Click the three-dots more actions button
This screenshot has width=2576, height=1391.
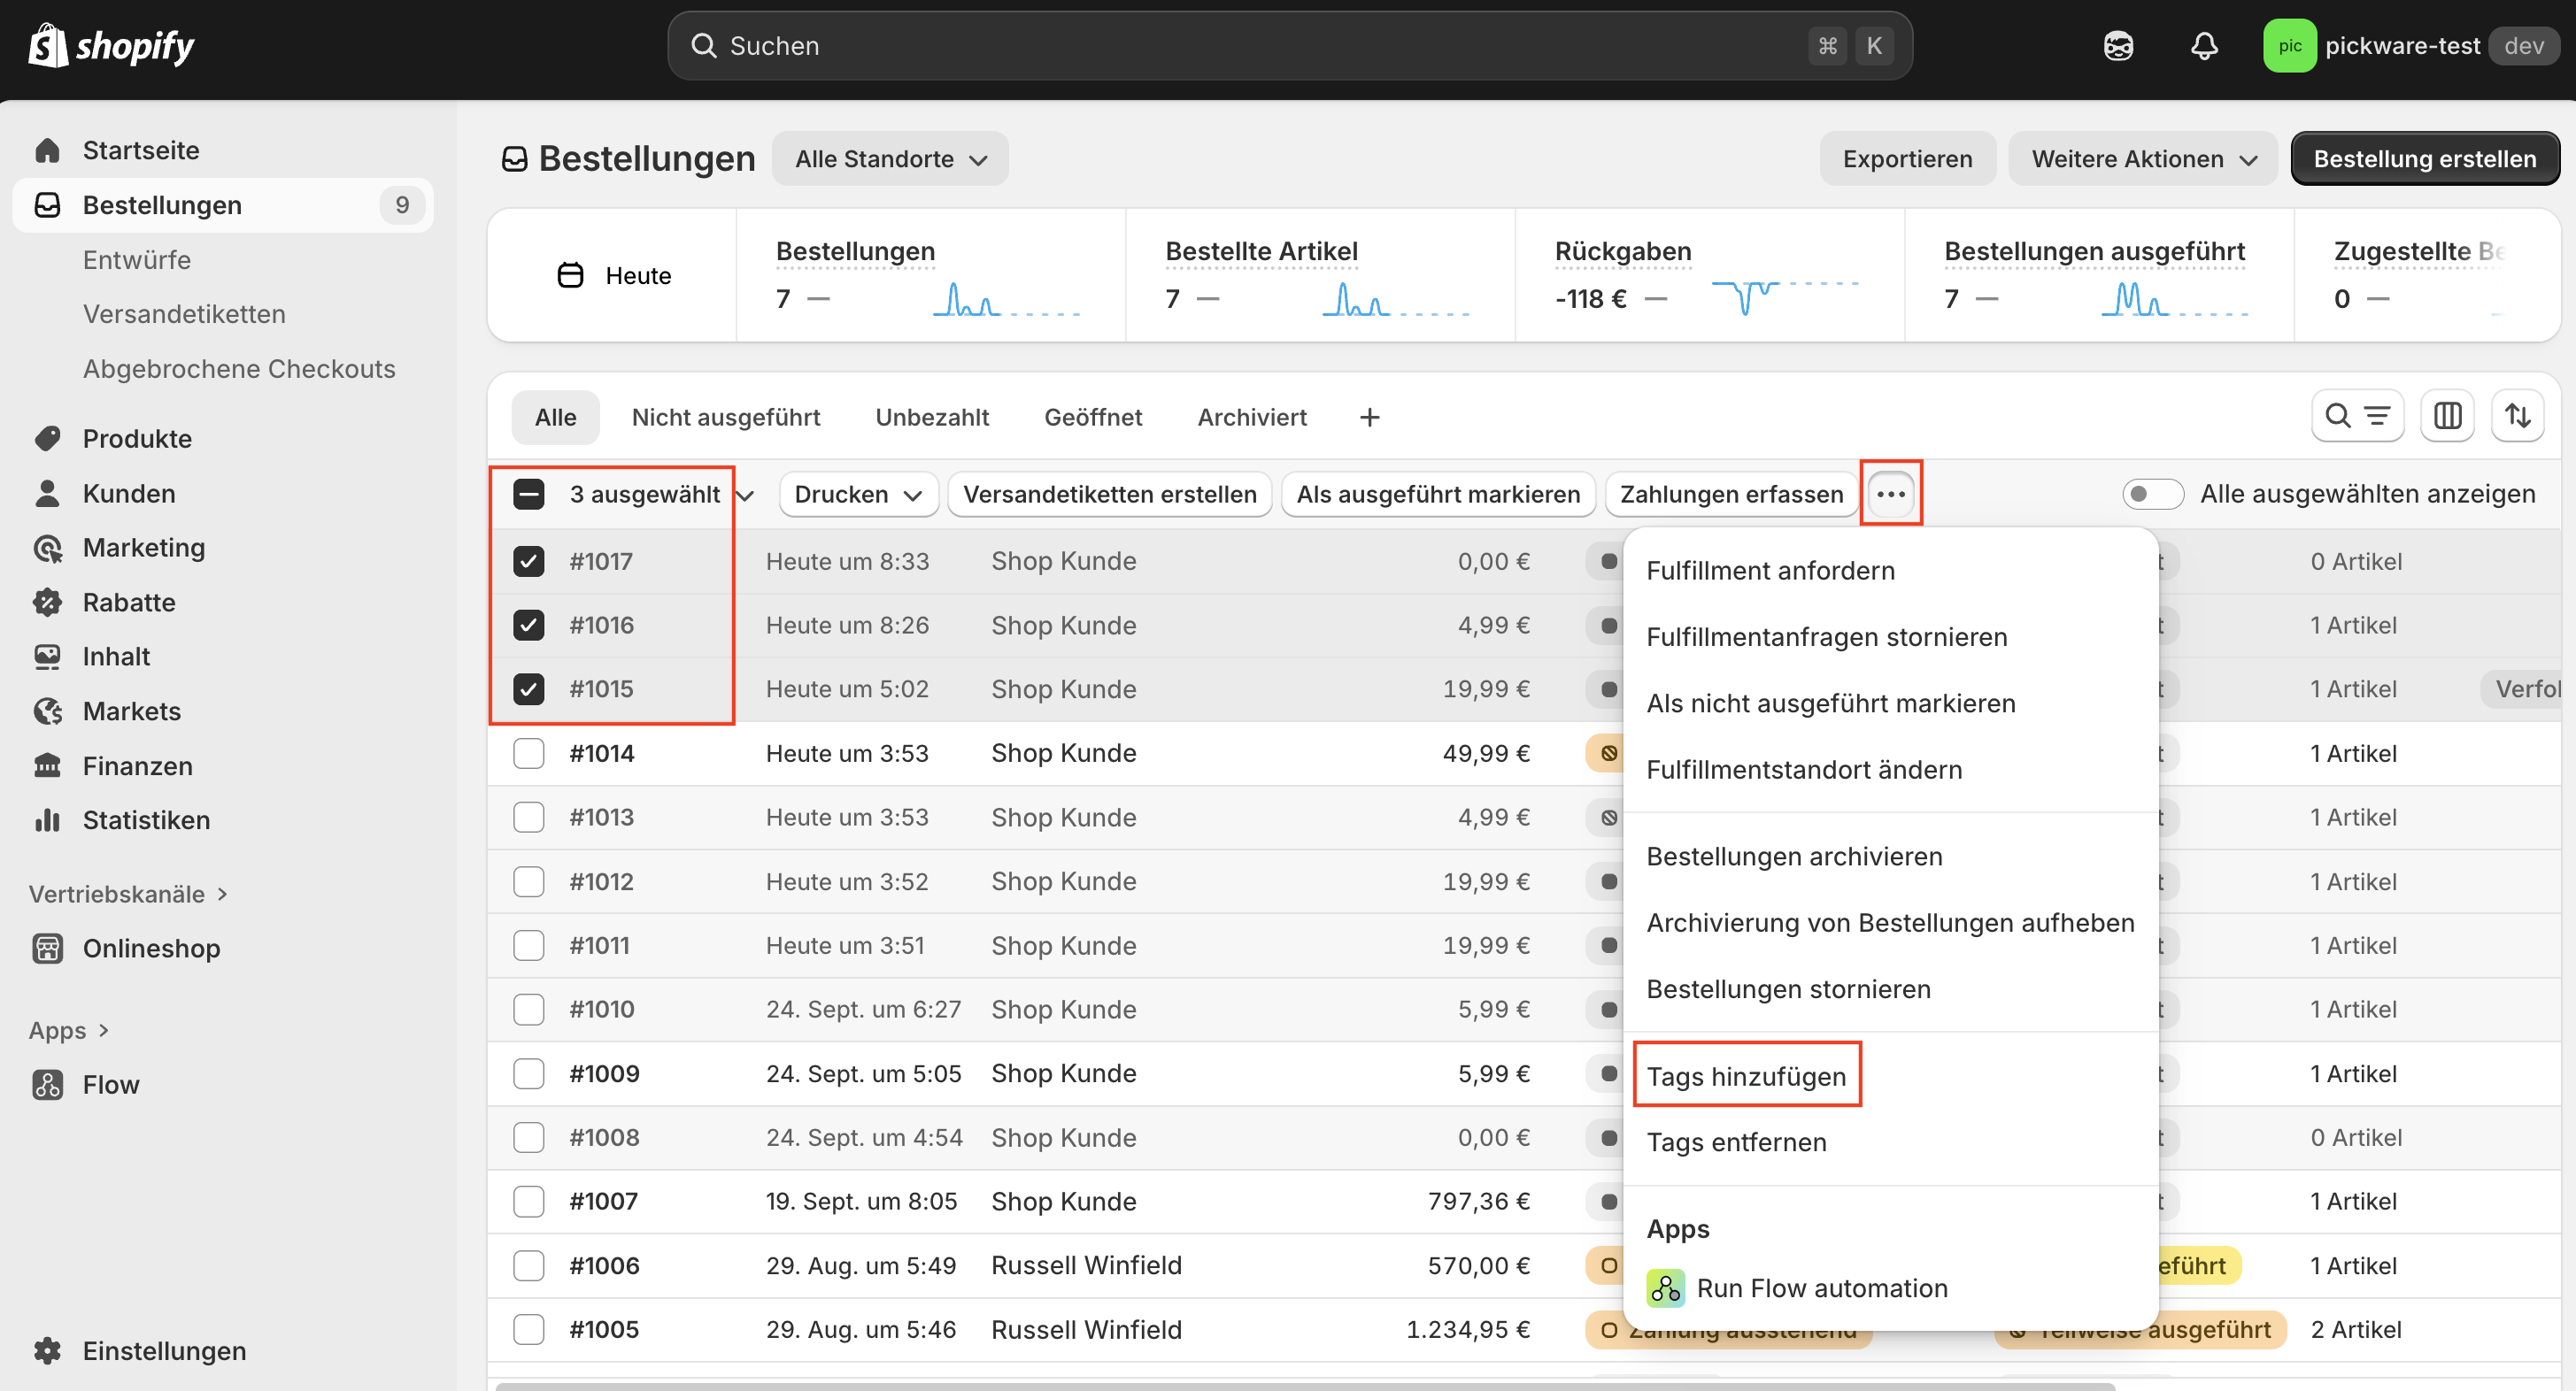[1890, 494]
